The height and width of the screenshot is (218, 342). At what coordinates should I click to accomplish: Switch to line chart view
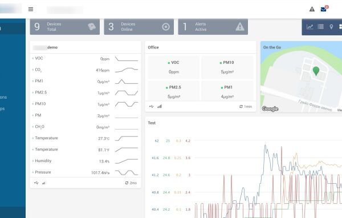pyautogui.click(x=310, y=27)
